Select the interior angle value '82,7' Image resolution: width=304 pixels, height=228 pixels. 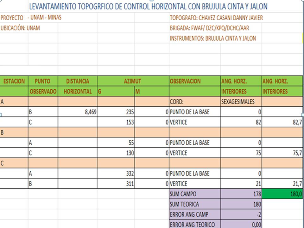tap(282, 122)
